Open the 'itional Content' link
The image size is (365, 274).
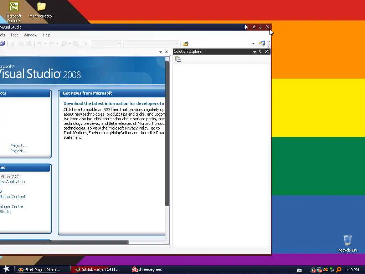point(12,197)
